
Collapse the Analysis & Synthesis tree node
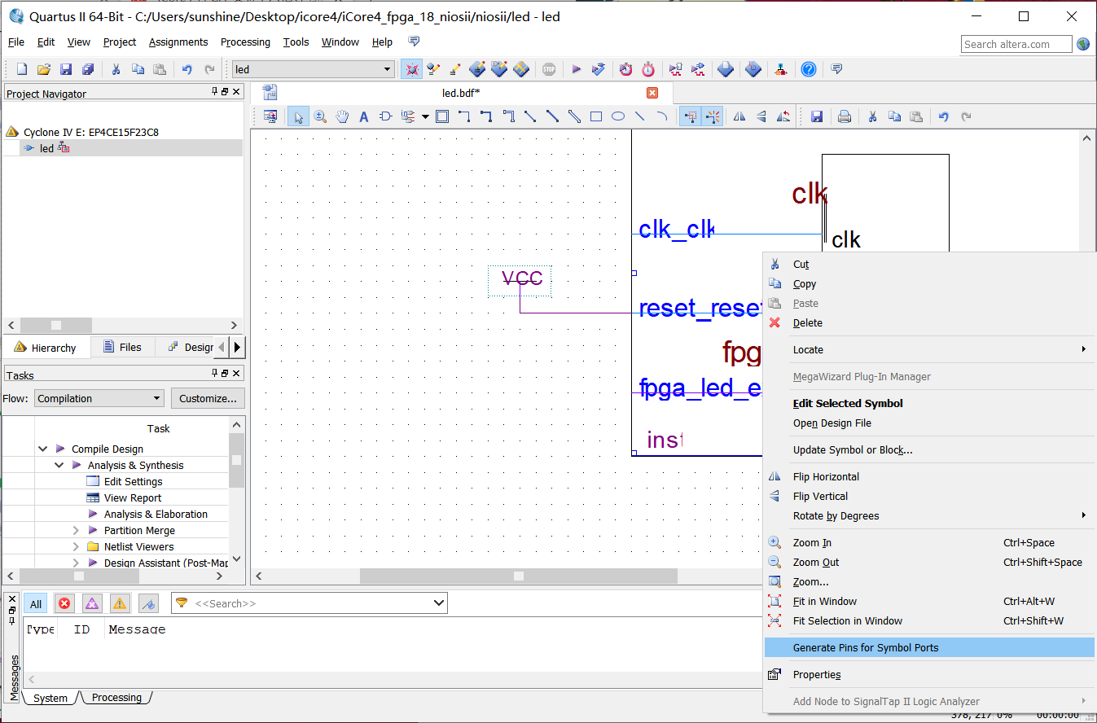(59, 466)
